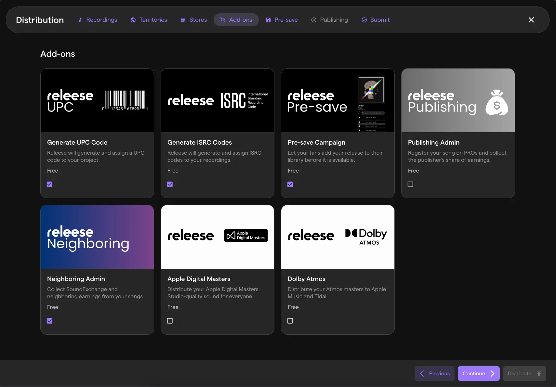
Task: Uncheck the Neighboring Admin add-on
Action: click(49, 321)
